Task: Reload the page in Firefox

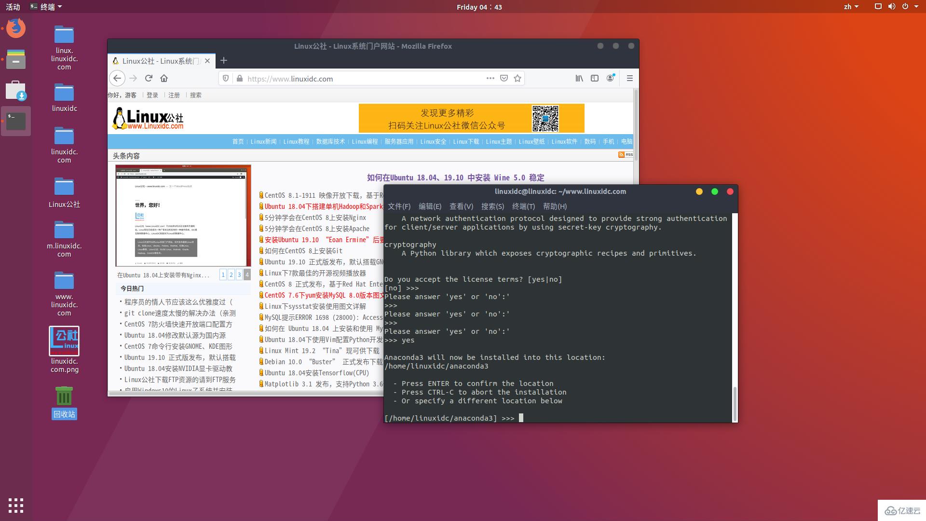Action: point(149,78)
